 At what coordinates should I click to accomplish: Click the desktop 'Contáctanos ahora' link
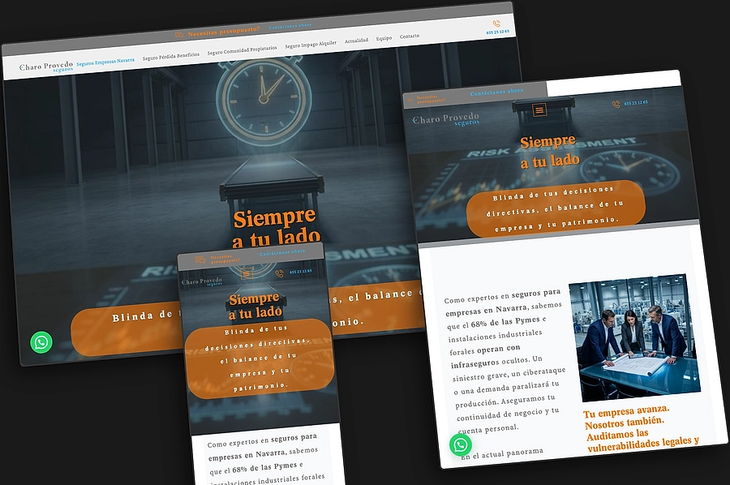pos(290,26)
